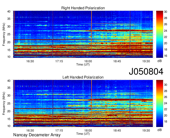
Task: Click the 35 MHz tick on top plot
Action: pyautogui.click(x=9, y=19)
